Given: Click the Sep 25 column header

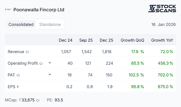Looking at the screenshot, I should tap(86, 40).
